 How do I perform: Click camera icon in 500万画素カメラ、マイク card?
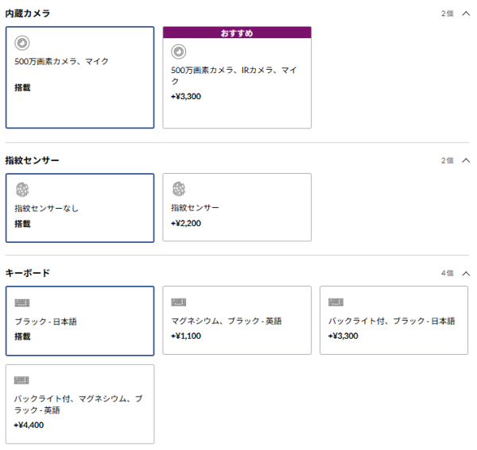(22, 43)
